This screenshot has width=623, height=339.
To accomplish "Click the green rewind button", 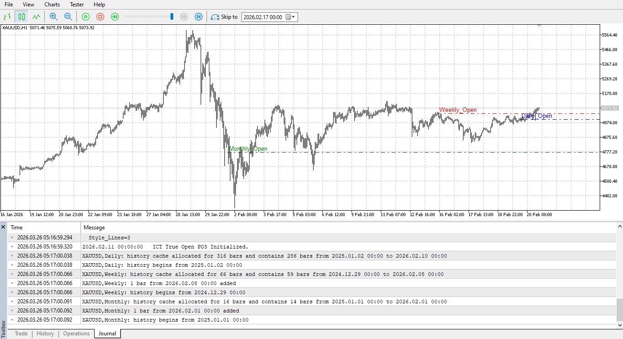I will 115,17.
